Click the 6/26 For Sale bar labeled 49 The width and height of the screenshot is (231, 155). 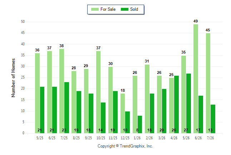196,79
